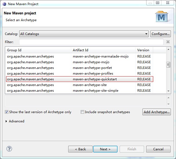Screen dimensions: 176x159
Task: Sort by the Version column header
Action: coord(144,50)
